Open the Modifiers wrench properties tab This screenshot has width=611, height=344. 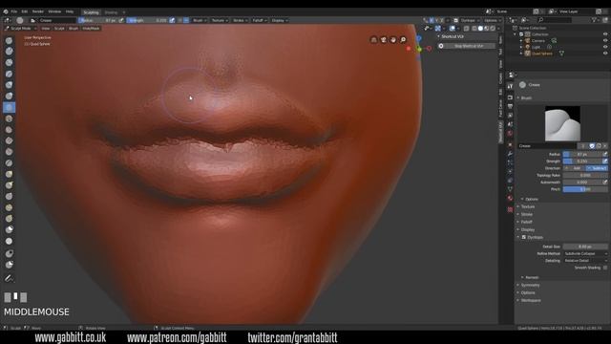(510, 153)
